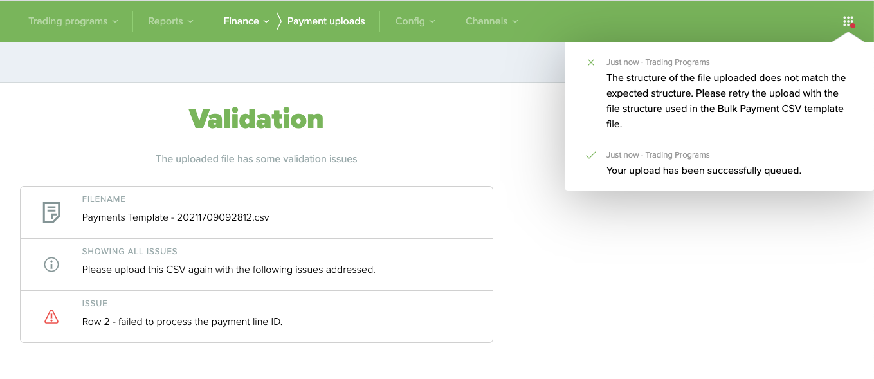This screenshot has height=379, width=874.
Task: Click the file document icon beside Filename
Action: pos(51,212)
